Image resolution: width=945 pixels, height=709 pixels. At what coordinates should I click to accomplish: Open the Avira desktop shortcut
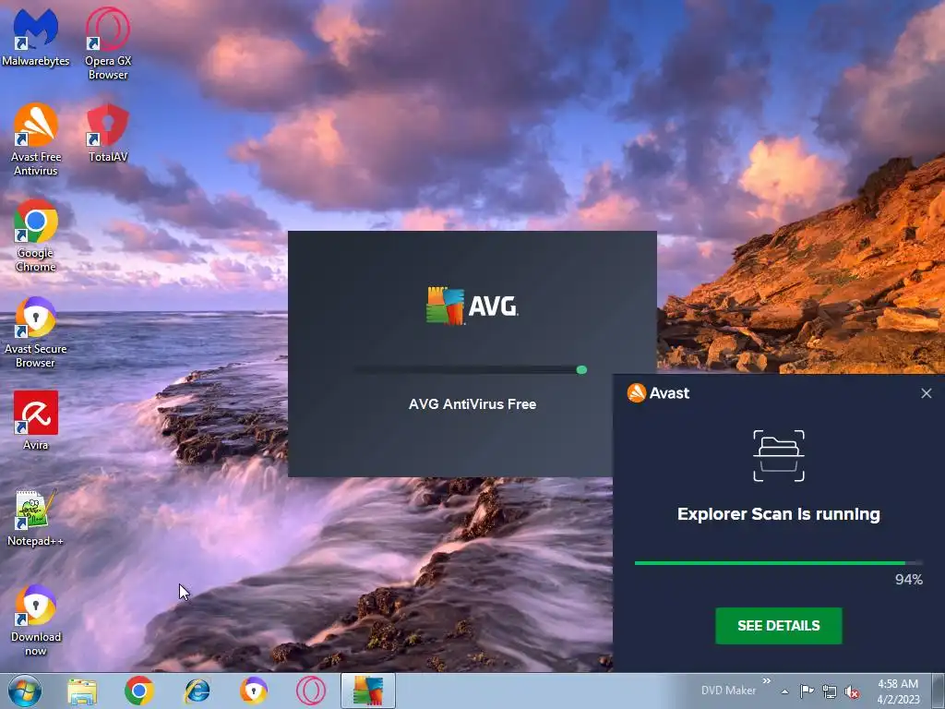[36, 420]
